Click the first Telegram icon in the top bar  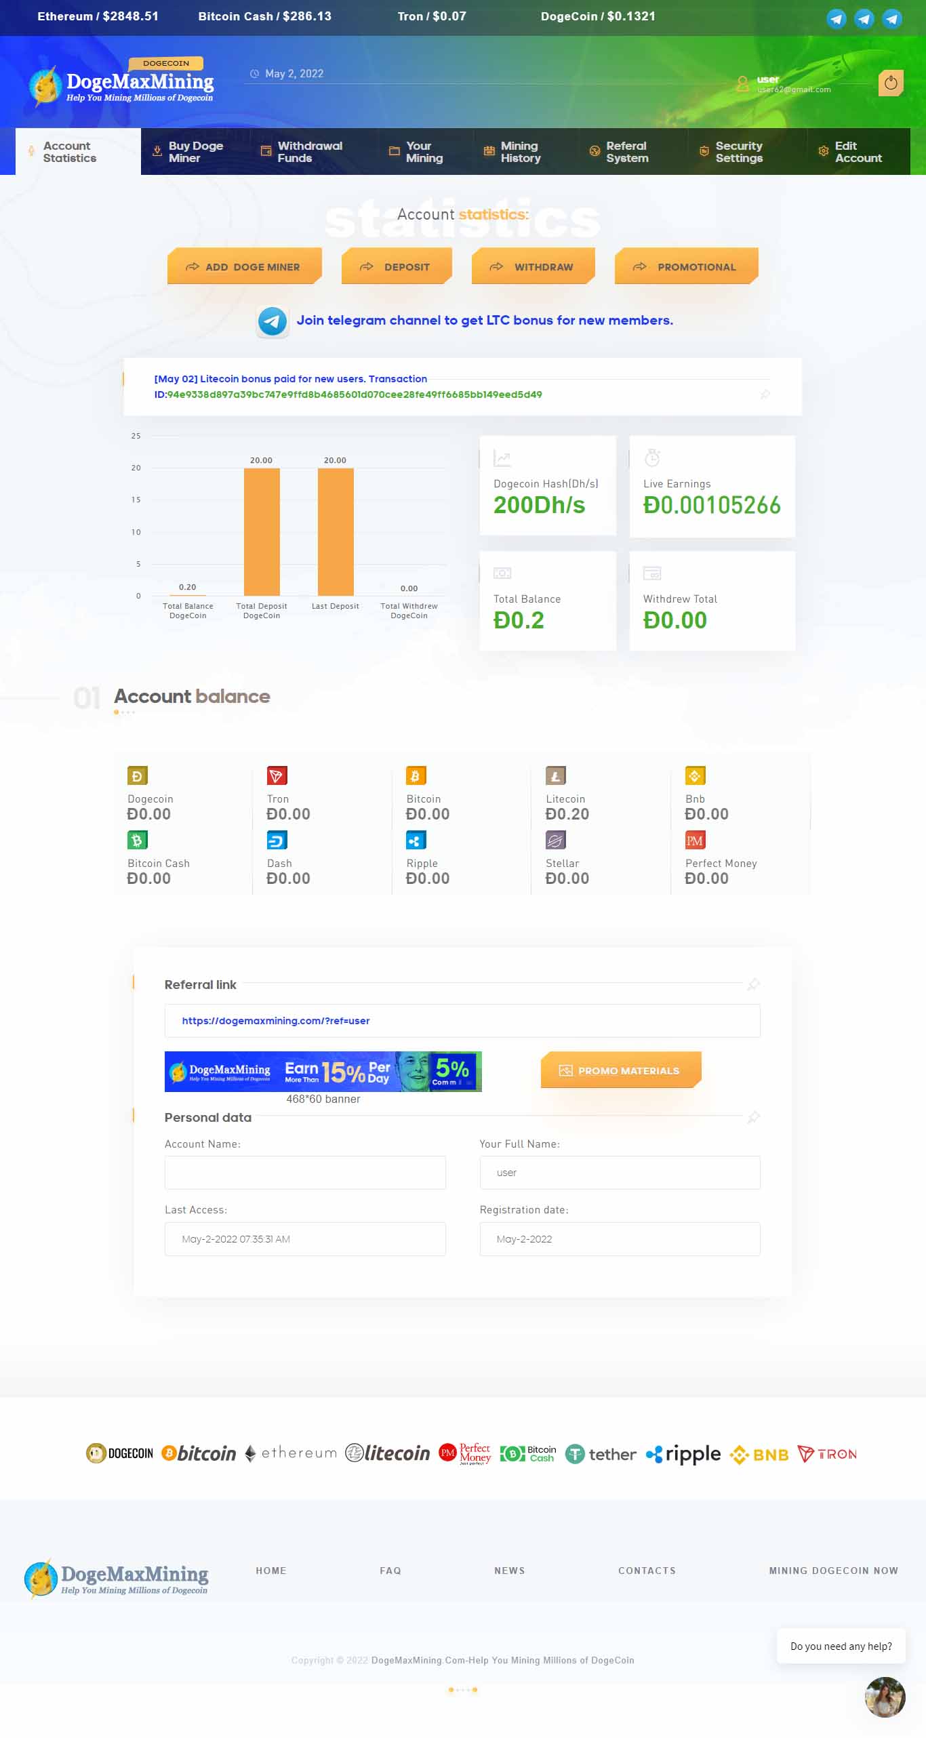click(x=837, y=18)
